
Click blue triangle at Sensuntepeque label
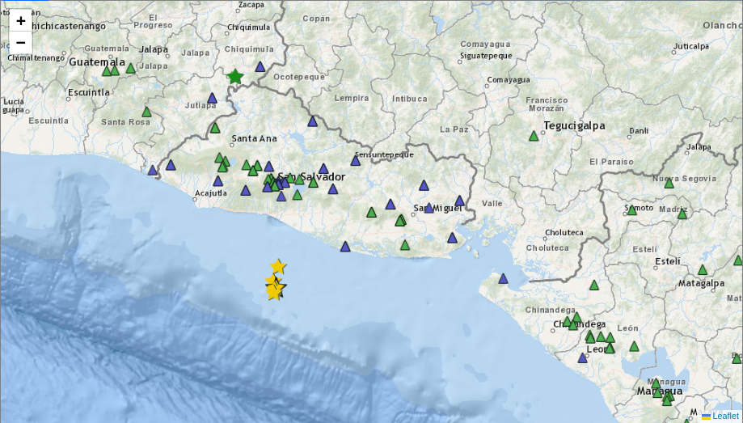point(355,160)
